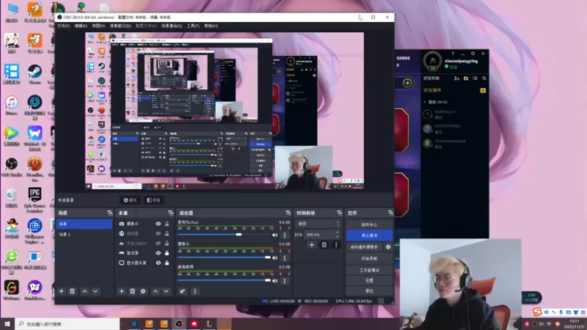Delete the selected scene with the trash icon
Screen dimensions: 587x330
(x=72, y=291)
